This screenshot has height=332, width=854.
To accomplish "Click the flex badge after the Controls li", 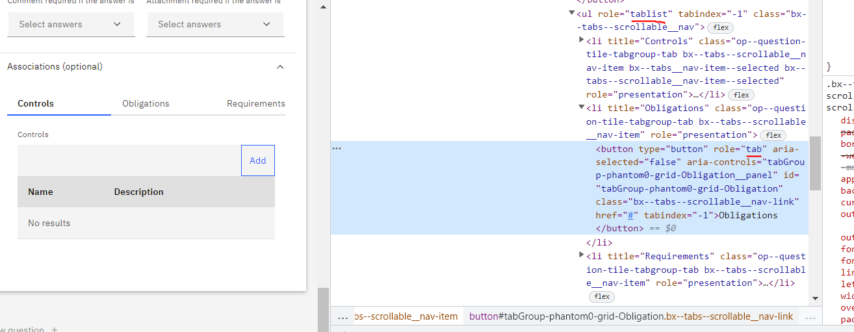I will [x=742, y=95].
